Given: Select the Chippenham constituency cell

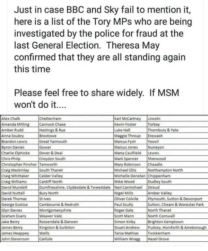Looking at the screenshot, I should [x=177, y=176].
